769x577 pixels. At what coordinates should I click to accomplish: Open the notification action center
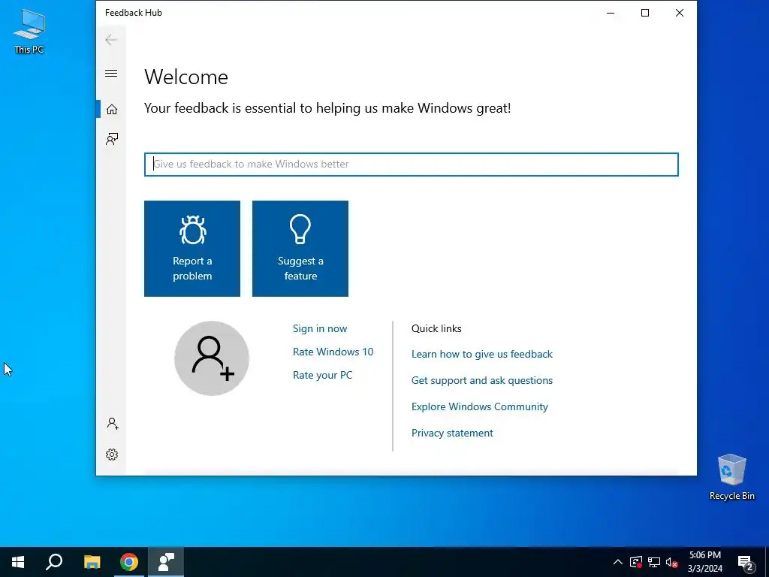[x=746, y=563]
